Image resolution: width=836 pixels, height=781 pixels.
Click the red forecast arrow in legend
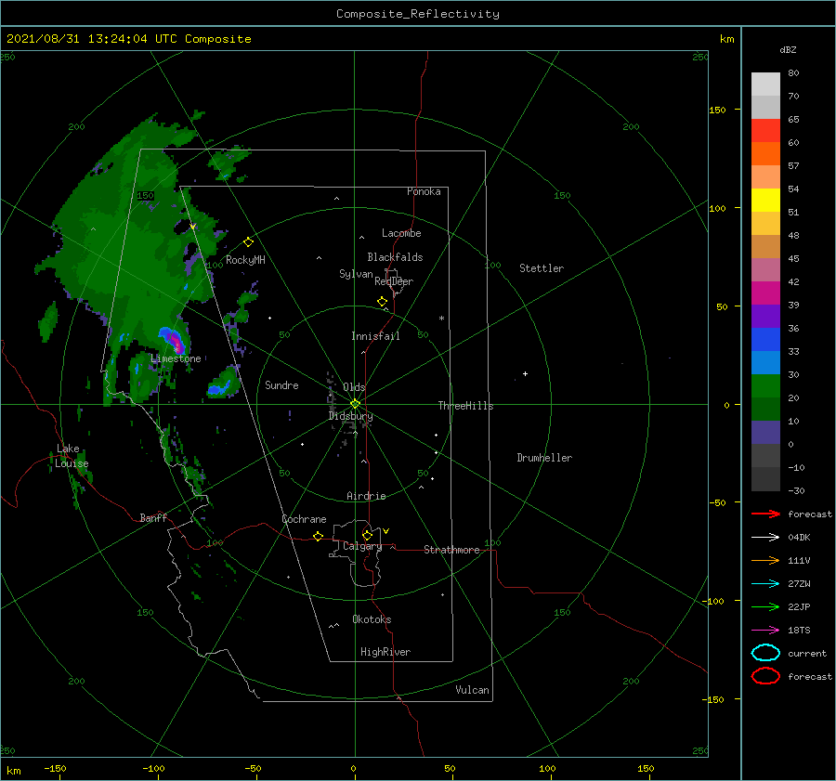point(765,514)
